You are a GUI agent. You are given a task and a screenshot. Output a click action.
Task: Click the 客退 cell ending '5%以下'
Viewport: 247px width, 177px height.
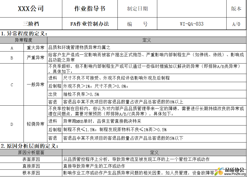[154, 138]
